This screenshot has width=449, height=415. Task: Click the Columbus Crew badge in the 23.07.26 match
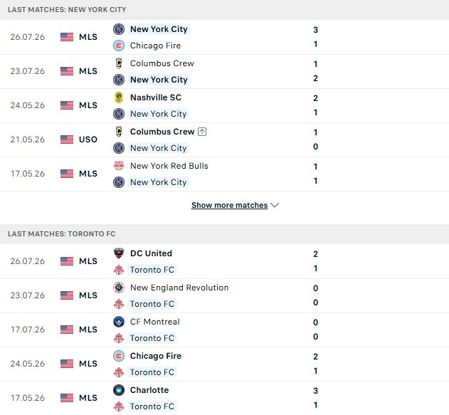(x=119, y=63)
